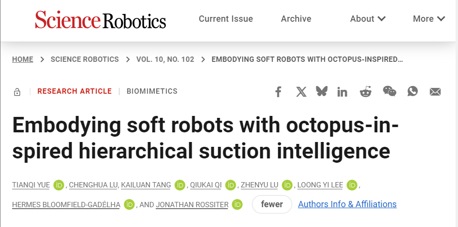Go to Vol. 10, No. 102 breadcrumb

(165, 59)
